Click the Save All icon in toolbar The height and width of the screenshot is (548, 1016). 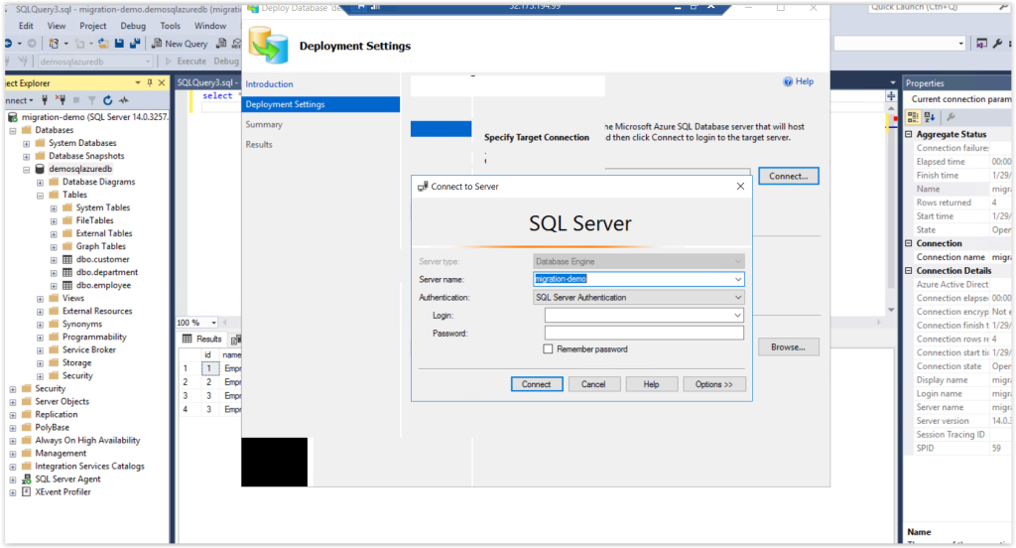(x=135, y=44)
